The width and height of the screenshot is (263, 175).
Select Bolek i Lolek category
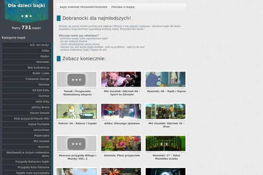tap(27, 73)
